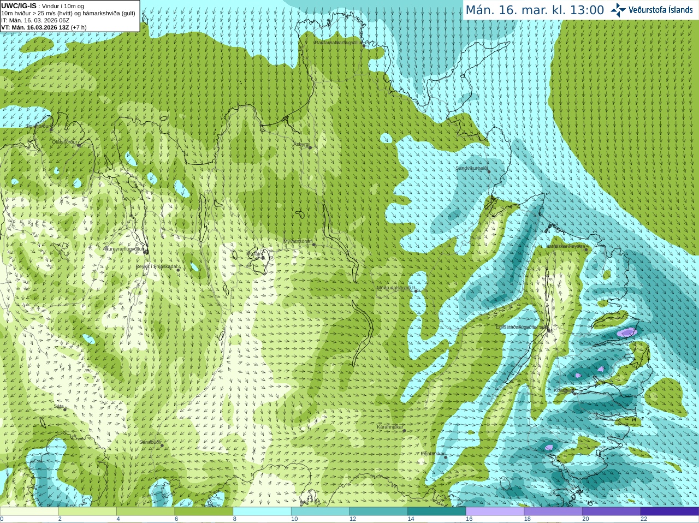Select the Kollaleira station label

pyautogui.click(x=564, y=390)
